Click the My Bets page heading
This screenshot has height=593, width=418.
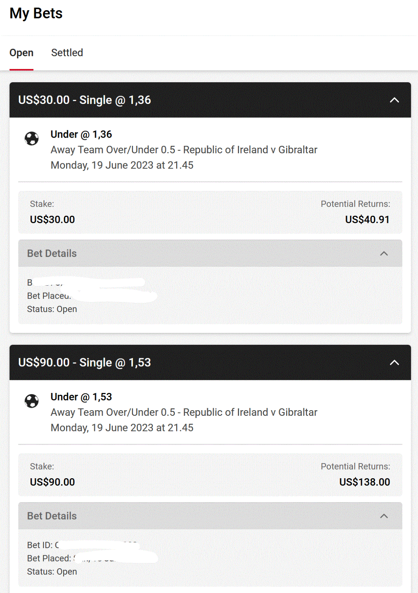(x=36, y=13)
